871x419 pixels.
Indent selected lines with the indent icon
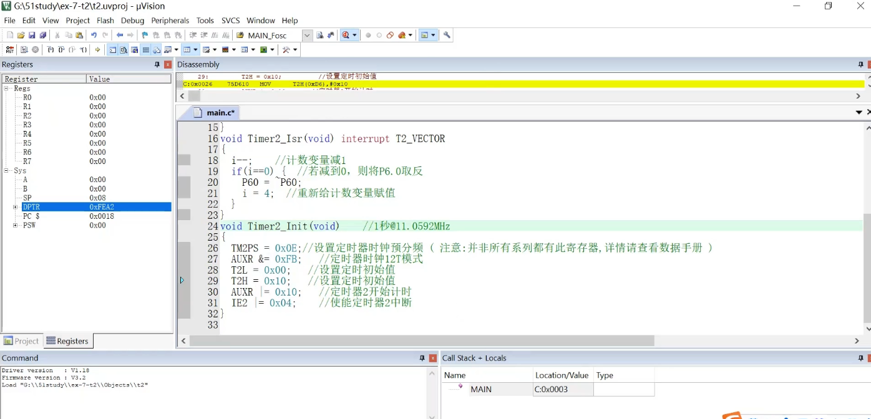tap(193, 36)
